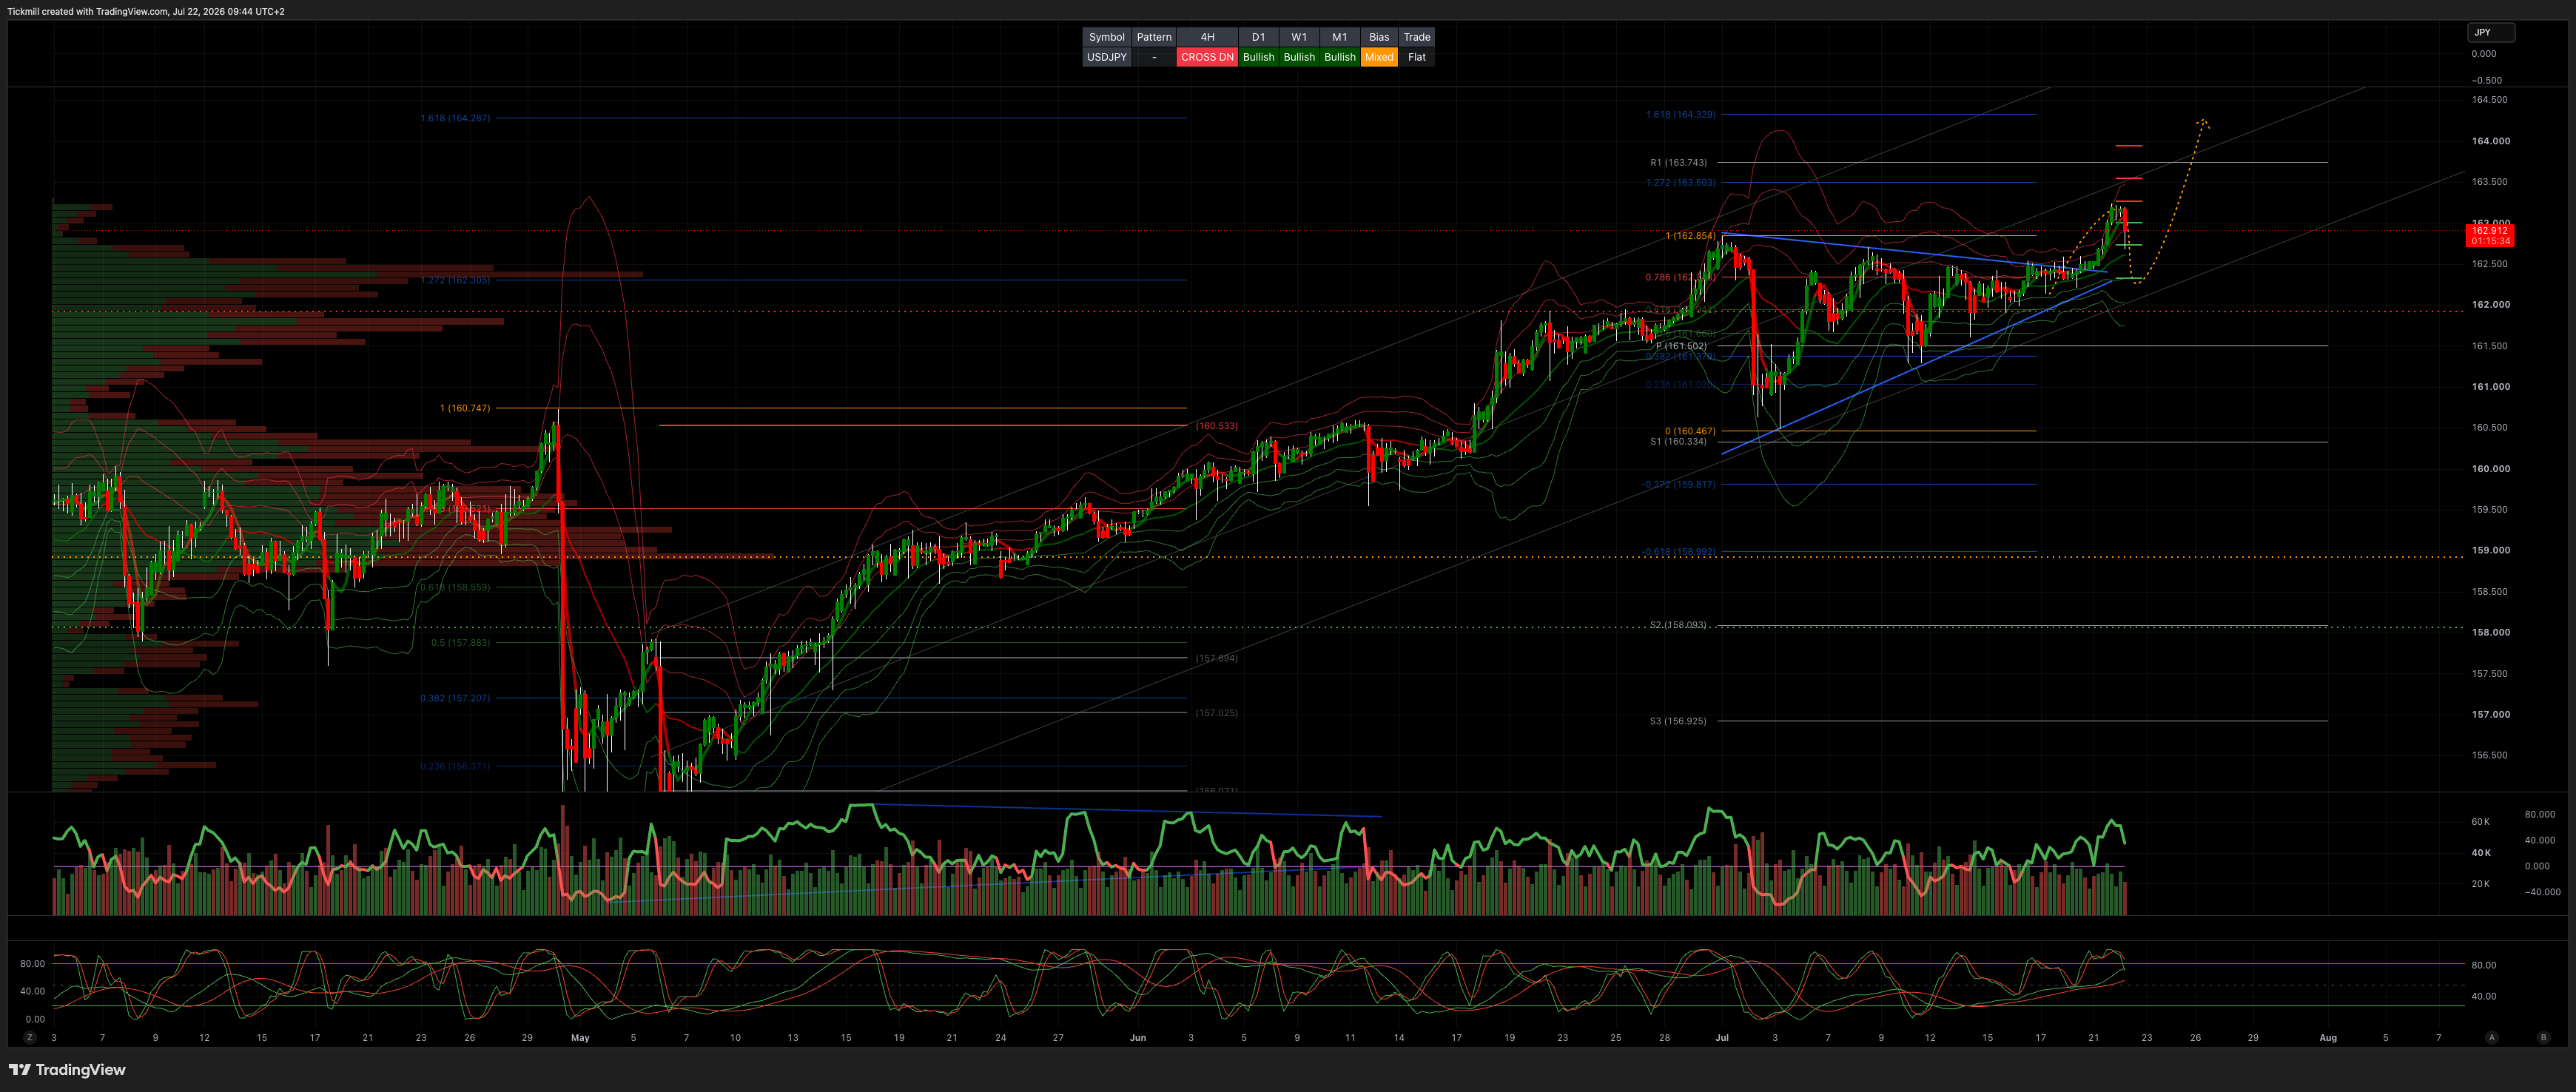Click the Bullish cell under D1

(x=1258, y=57)
